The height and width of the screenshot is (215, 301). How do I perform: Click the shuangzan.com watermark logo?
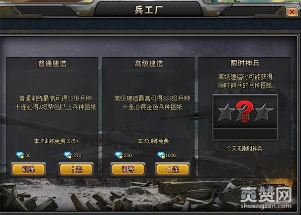tap(266, 198)
